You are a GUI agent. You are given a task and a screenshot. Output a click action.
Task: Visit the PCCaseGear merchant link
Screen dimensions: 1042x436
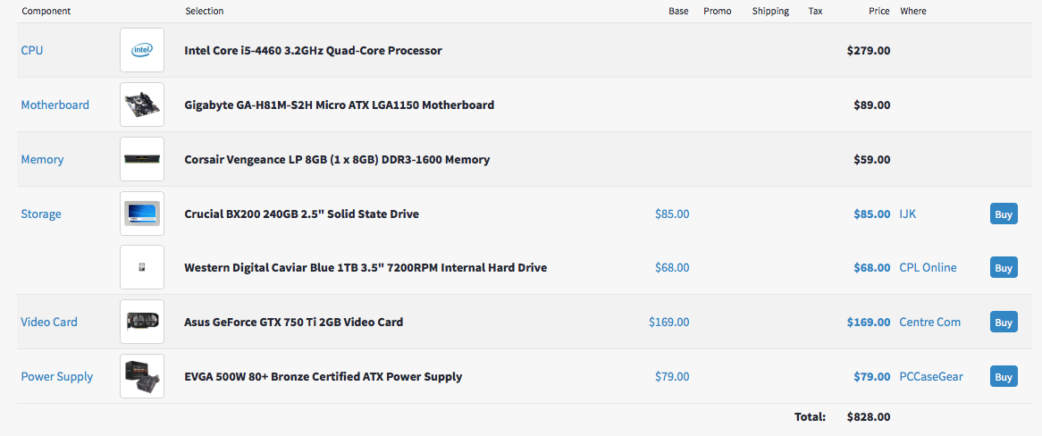(x=931, y=377)
